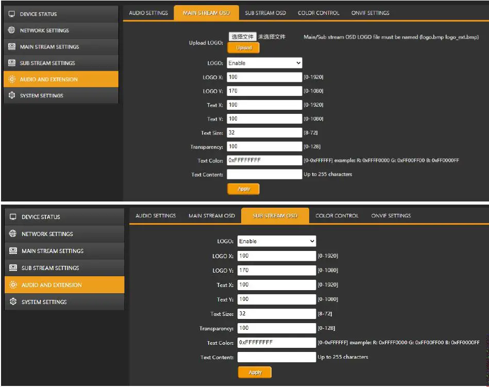Viewport: 489px width, 387px height.
Task: Open the LOGO enable dropdown on Main Stream OSD
Action: pyautogui.click(x=264, y=62)
